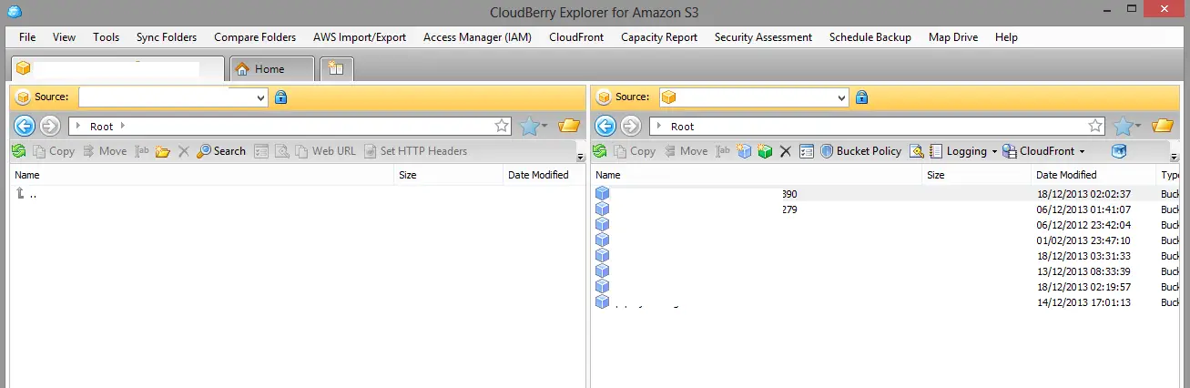Viewport: 1190px width, 388px height.
Task: Sort right pane by Date Modified header
Action: click(1066, 175)
